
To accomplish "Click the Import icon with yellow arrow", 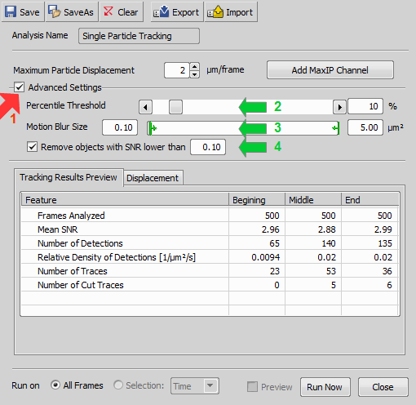I will coord(215,12).
